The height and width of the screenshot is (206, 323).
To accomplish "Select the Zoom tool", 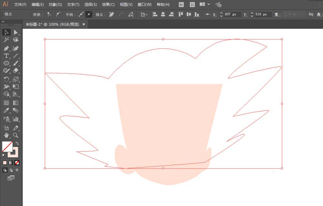I will [16, 135].
